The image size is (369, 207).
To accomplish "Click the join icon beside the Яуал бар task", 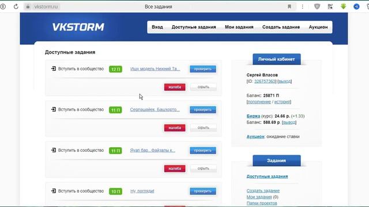I will point(54,150).
